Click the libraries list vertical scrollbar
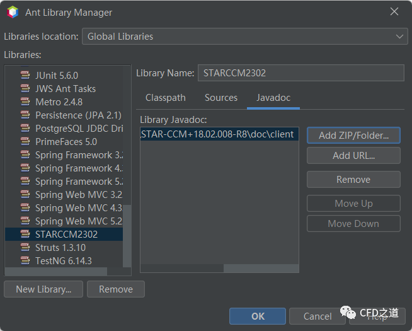 tap(127, 233)
